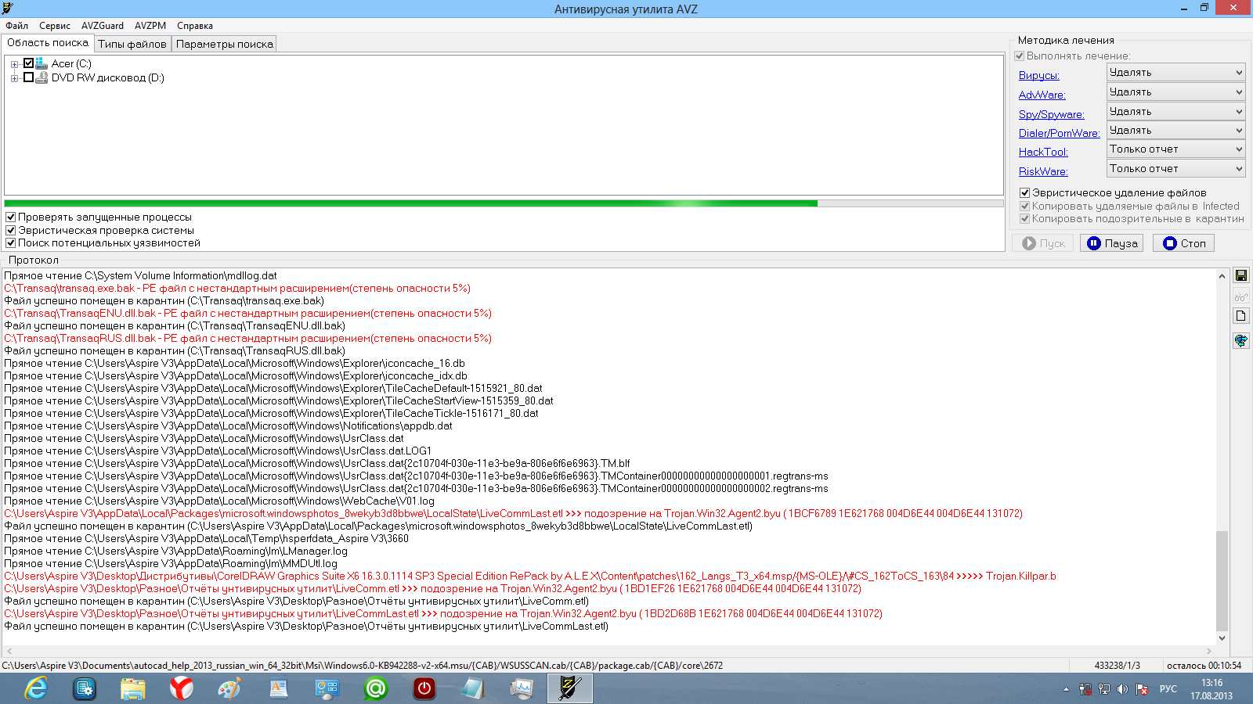The image size is (1253, 704).
Task: Open the RiskWare action dropdown
Action: coord(1176,169)
